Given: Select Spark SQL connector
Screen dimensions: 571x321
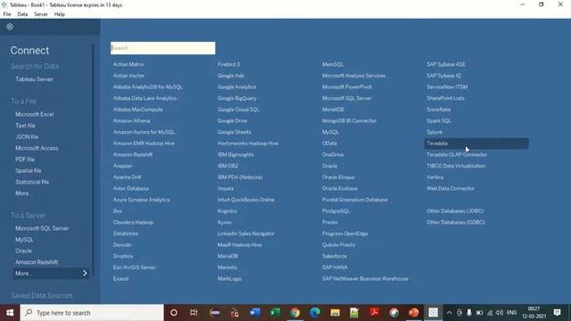Looking at the screenshot, I should click(439, 121).
